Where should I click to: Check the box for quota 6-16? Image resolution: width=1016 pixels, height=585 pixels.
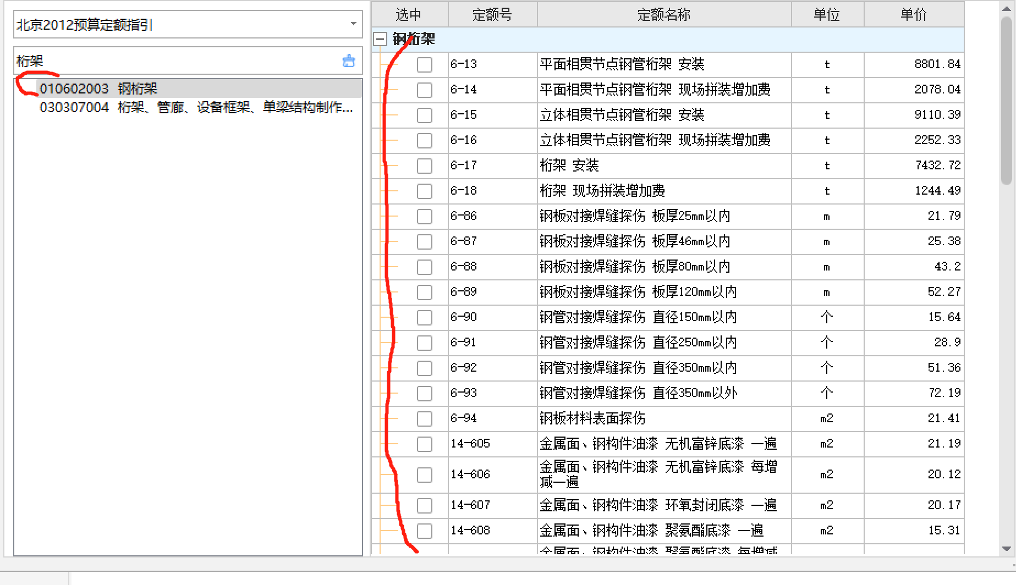point(424,140)
